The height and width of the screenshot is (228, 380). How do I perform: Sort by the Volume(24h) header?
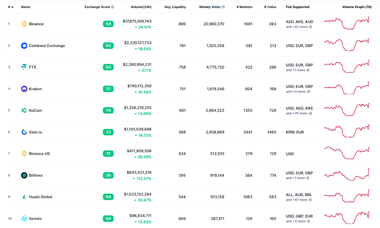141,7
